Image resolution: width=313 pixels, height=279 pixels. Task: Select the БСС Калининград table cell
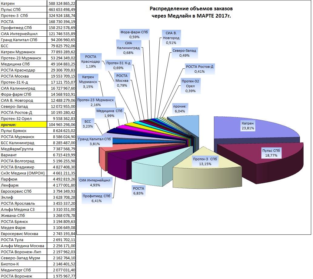click(23, 143)
